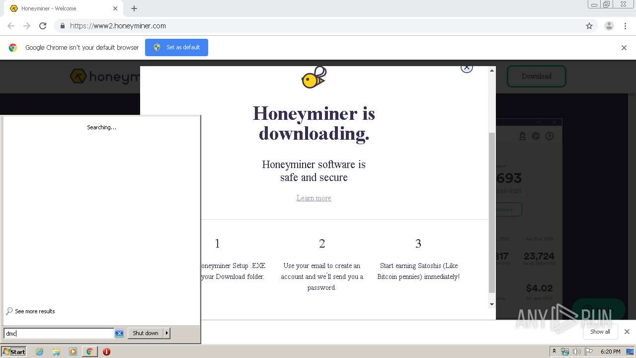
Task: Click the Windows Start button
Action: pyautogui.click(x=14, y=352)
